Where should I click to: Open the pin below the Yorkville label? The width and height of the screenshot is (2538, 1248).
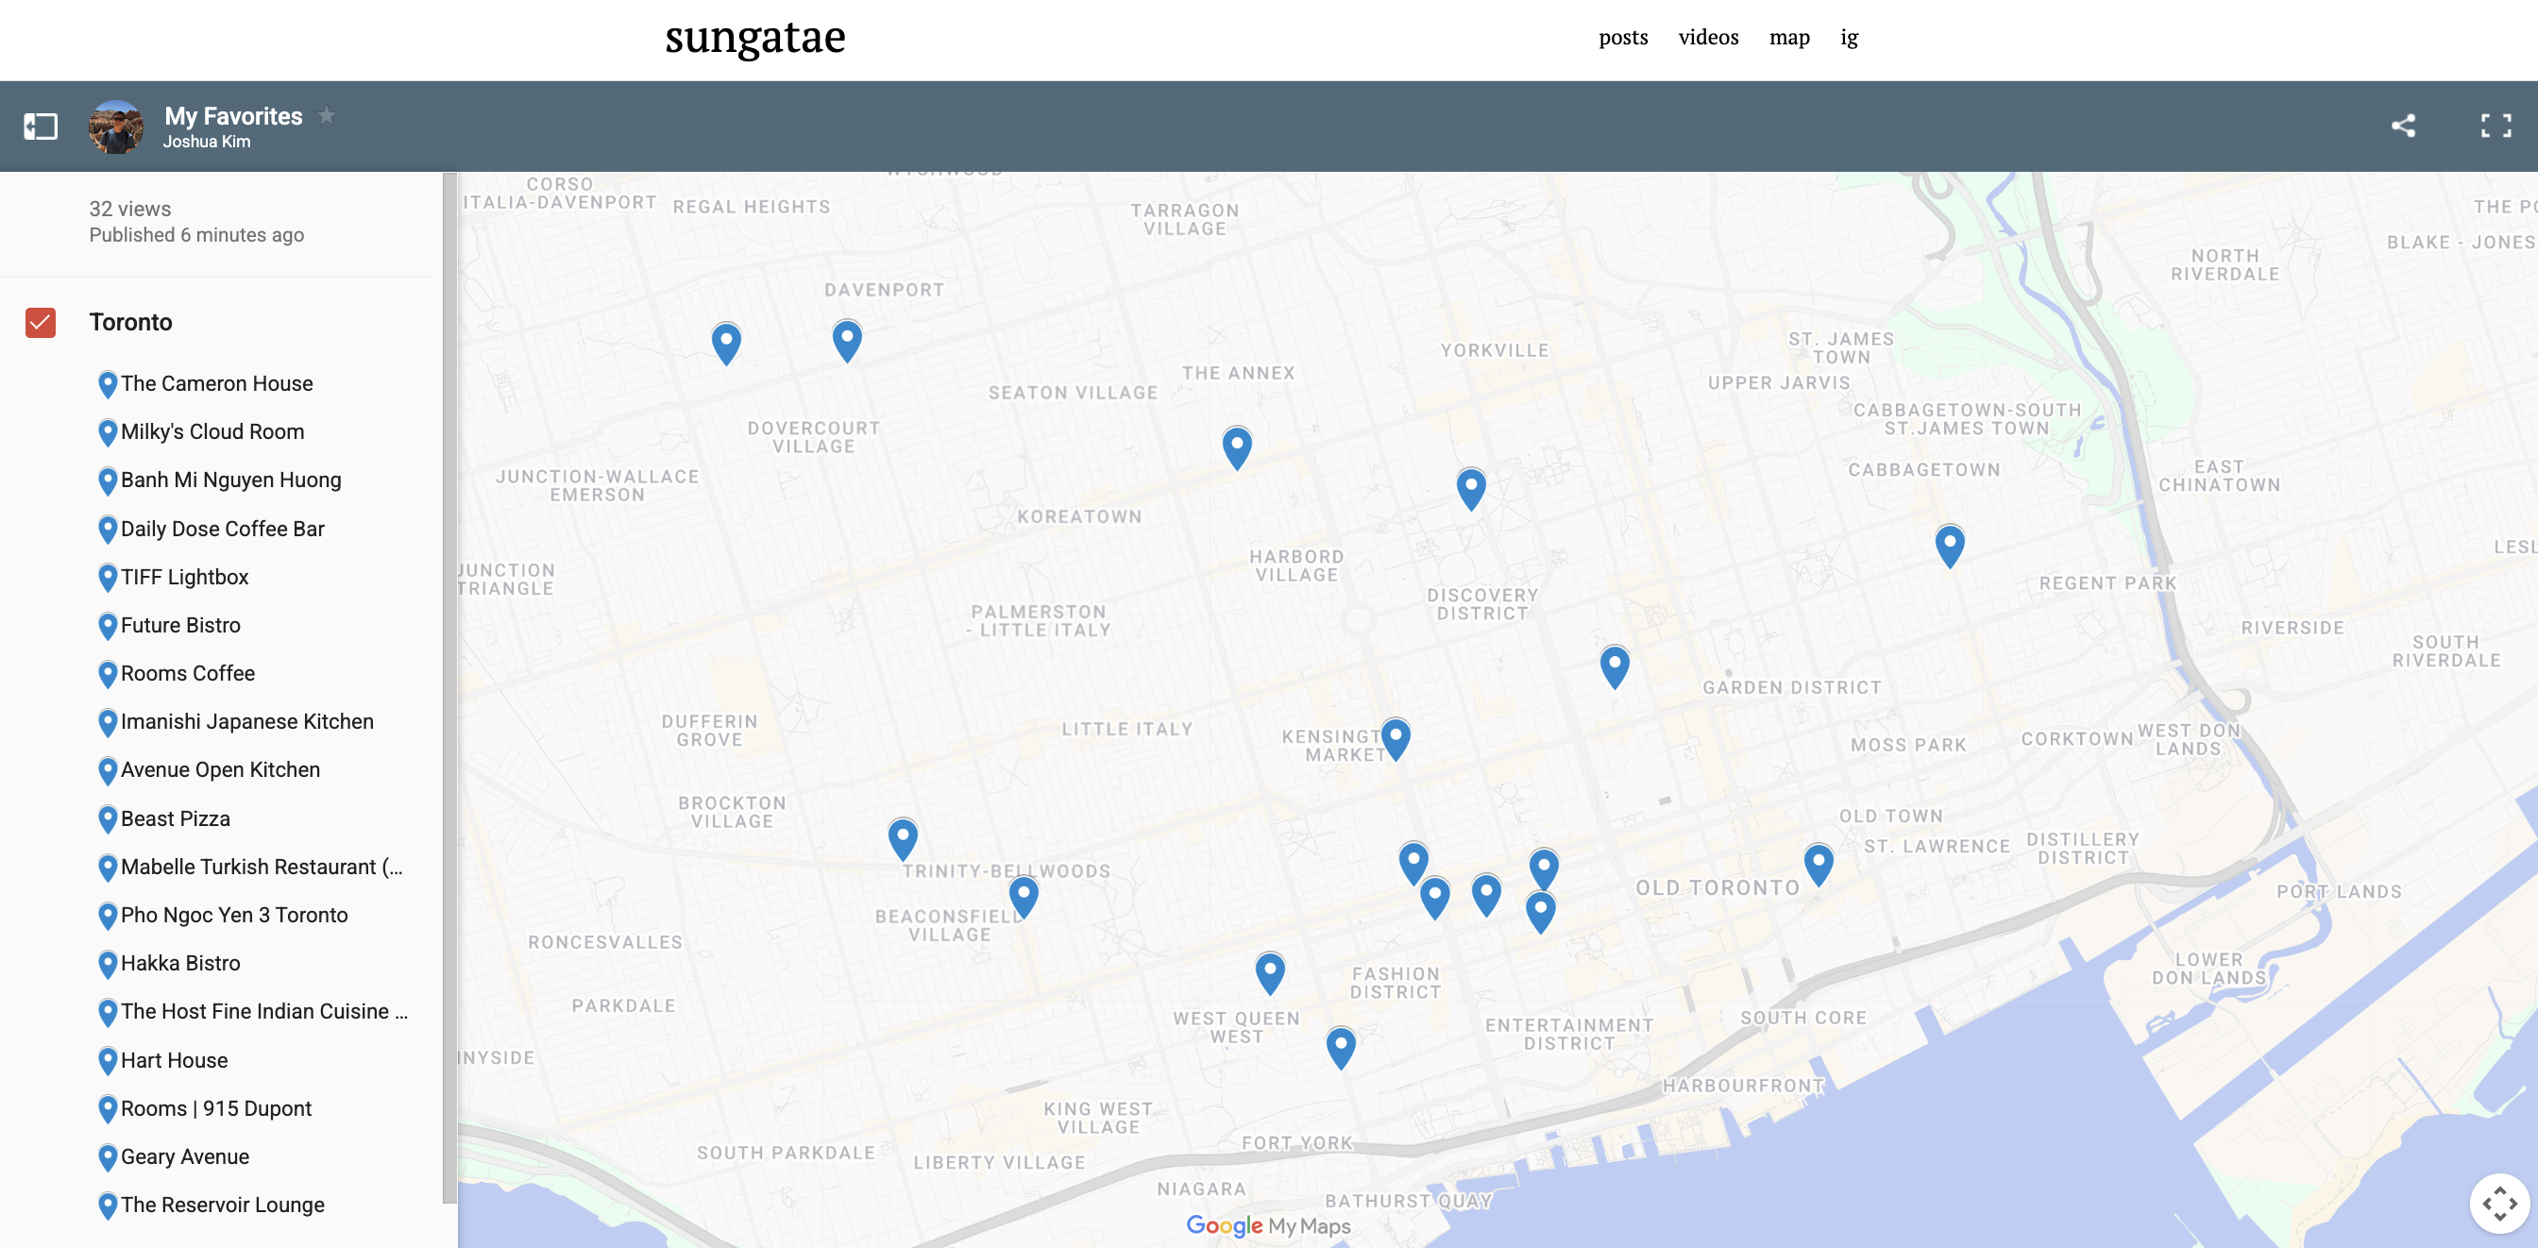[1471, 489]
